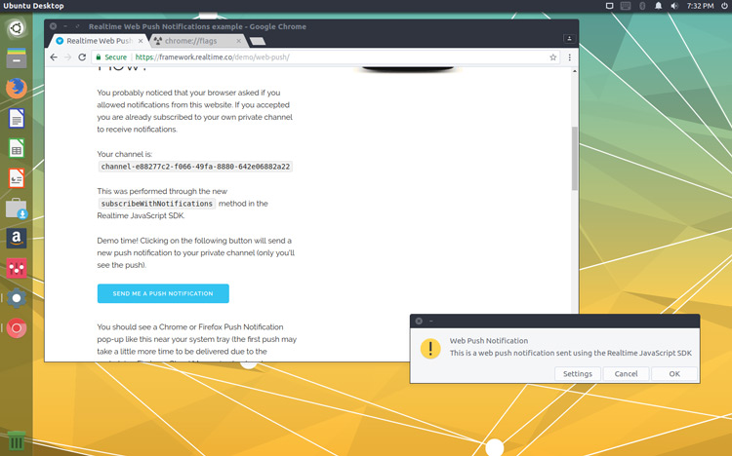Click OK in the Web Push Notification dialog
Viewport: 732px width, 456px height.
(674, 373)
